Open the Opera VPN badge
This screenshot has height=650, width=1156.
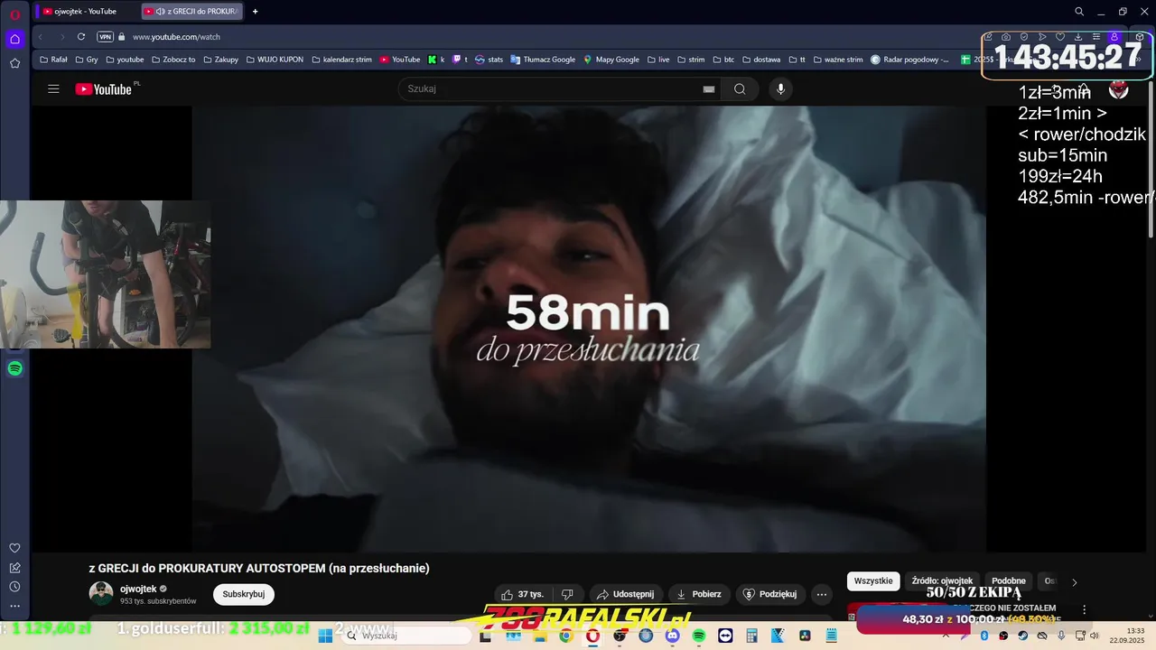(x=105, y=37)
